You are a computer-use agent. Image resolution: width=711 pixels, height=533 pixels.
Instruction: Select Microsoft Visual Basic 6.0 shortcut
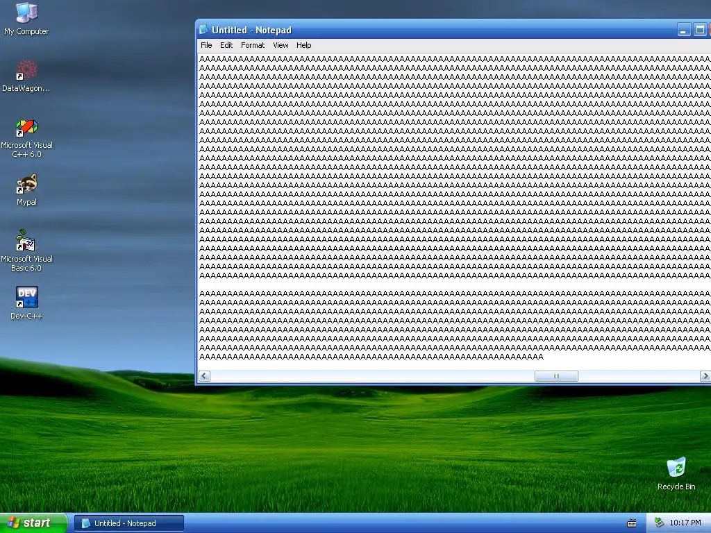[26, 251]
